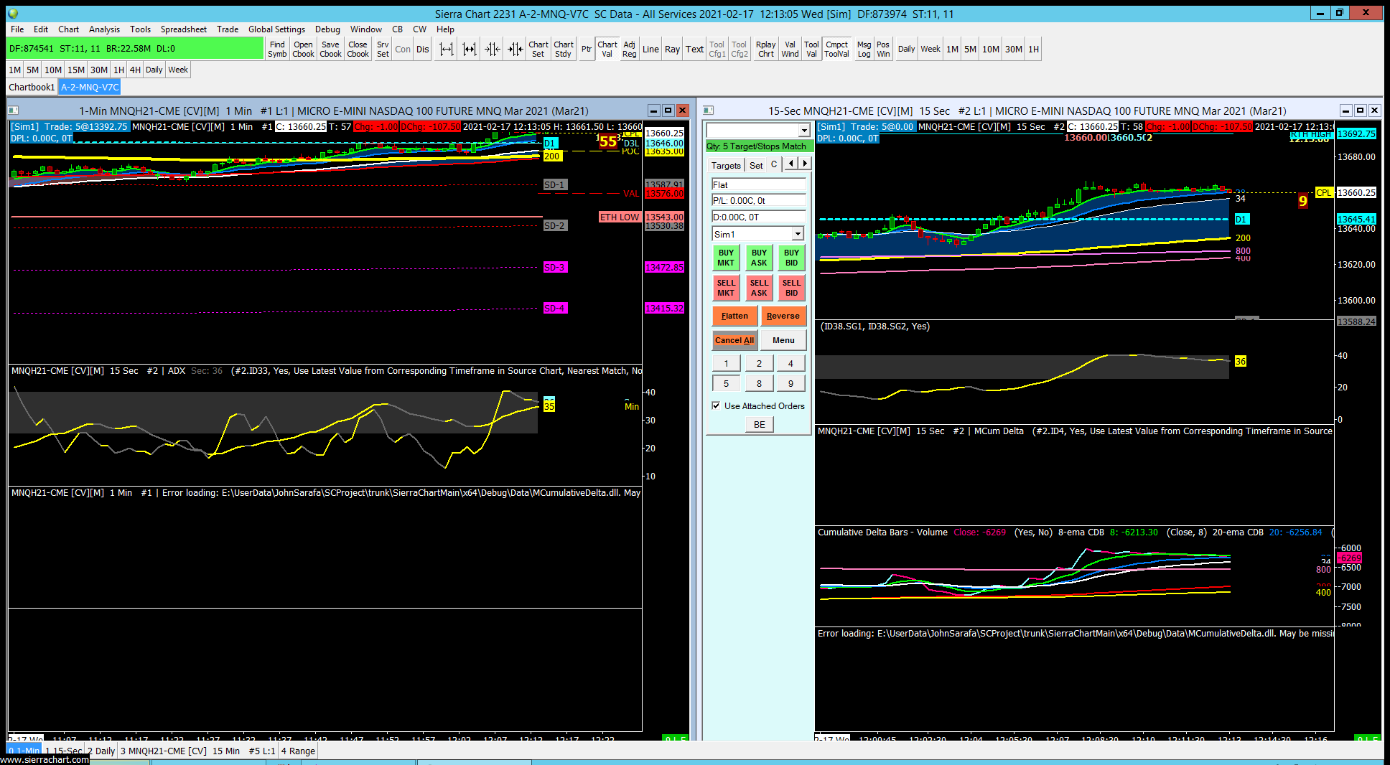Open the Trade Activity Msg Log
The height and width of the screenshot is (765, 1390).
point(864,49)
